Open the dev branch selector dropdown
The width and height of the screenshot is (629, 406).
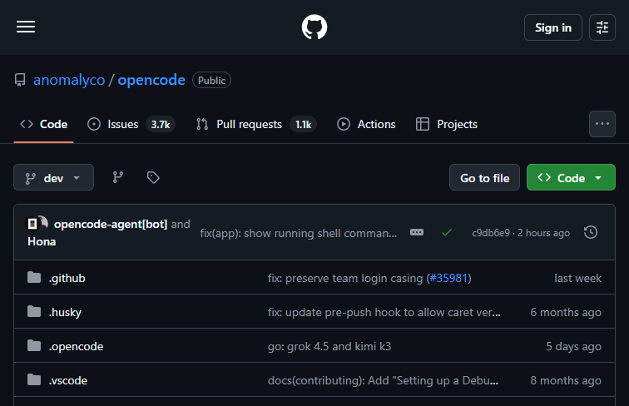pos(54,177)
